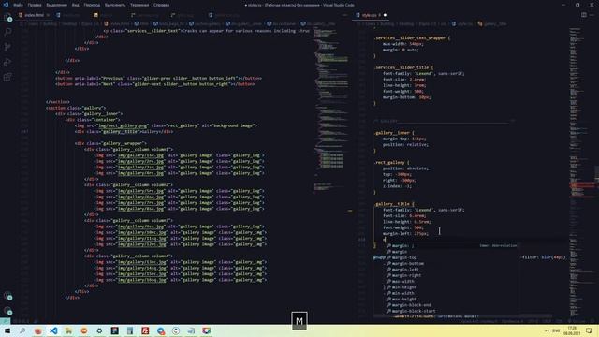Image resolution: width=599 pixels, height=337 pixels.
Task: Open the Accounts icon in the activity bar
Action: tap(7, 296)
